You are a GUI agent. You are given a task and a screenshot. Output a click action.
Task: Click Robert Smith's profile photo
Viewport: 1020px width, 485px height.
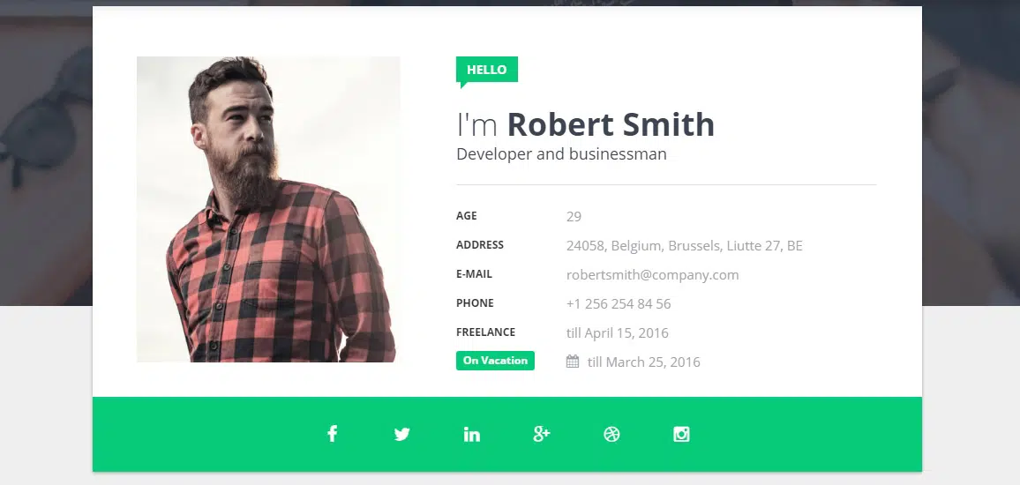click(268, 209)
